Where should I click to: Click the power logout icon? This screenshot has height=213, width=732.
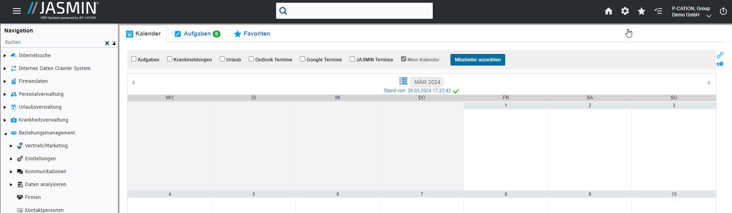(723, 11)
